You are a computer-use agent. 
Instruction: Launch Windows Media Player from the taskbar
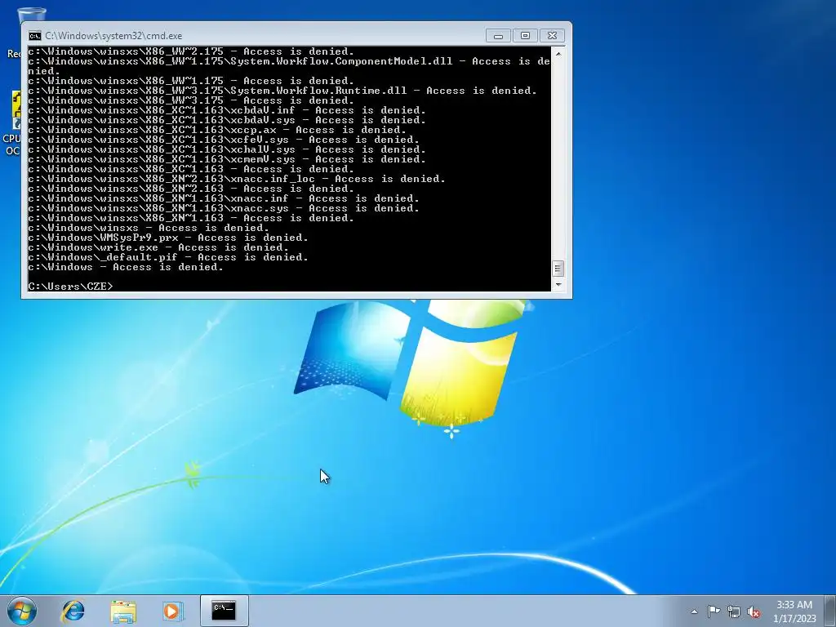point(173,611)
